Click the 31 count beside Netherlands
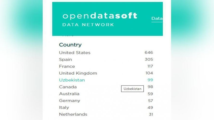Image resolution: width=214 pixels, height=120 pixels. tap(150, 114)
